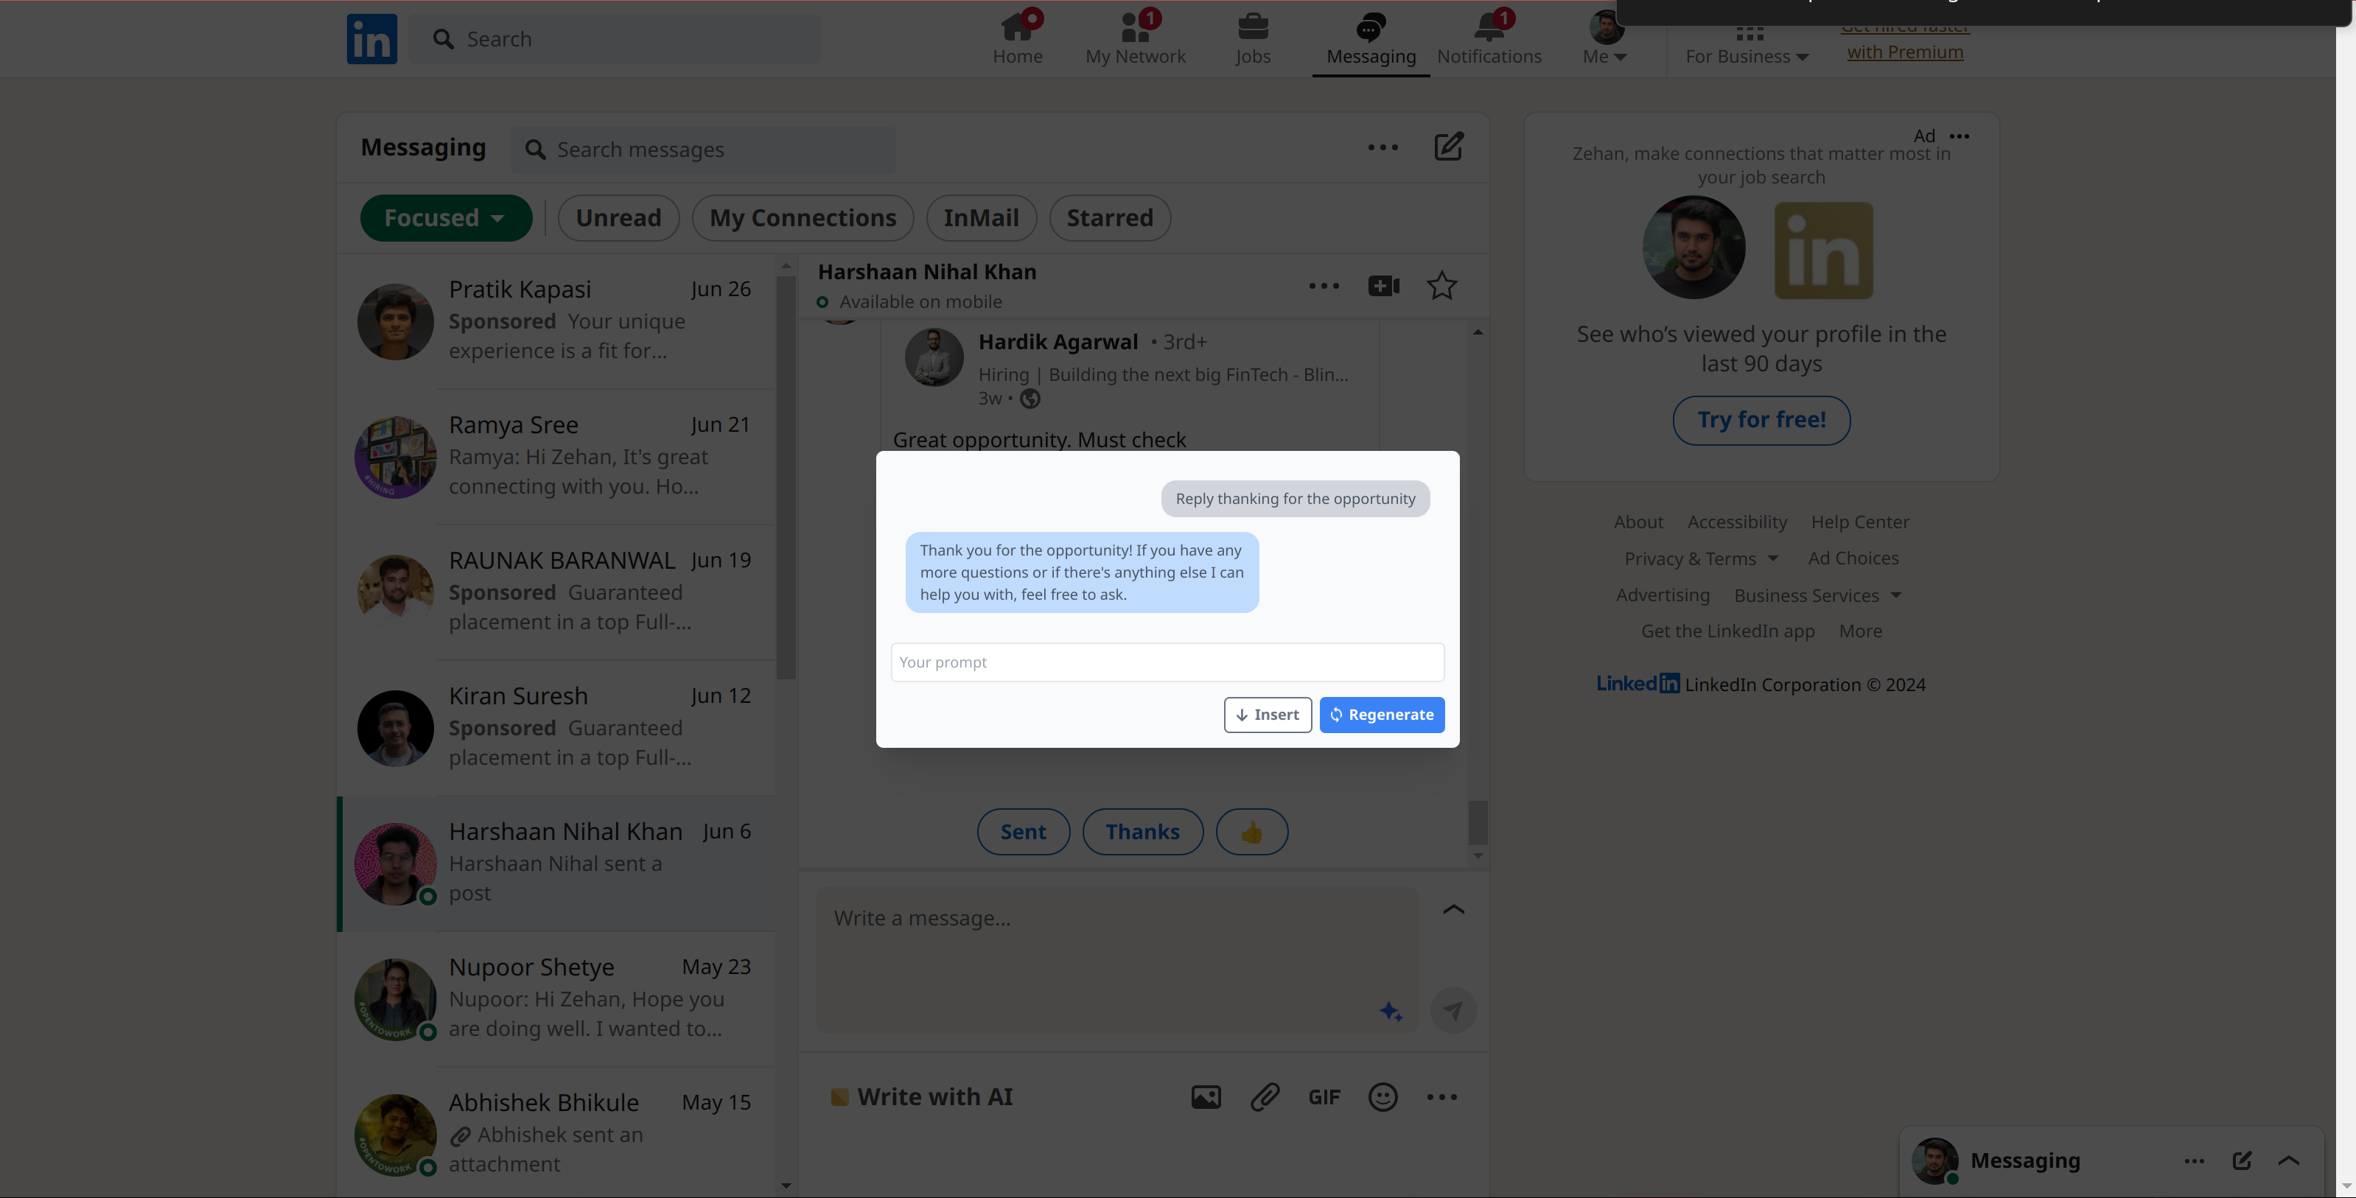
Task: Click Get the LinkedIn app
Action: pyautogui.click(x=1727, y=631)
